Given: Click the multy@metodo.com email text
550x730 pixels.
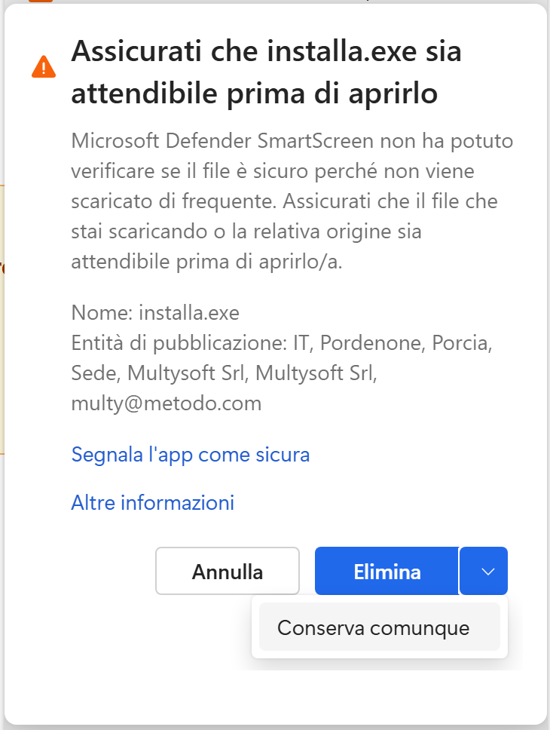Looking at the screenshot, I should (x=167, y=403).
